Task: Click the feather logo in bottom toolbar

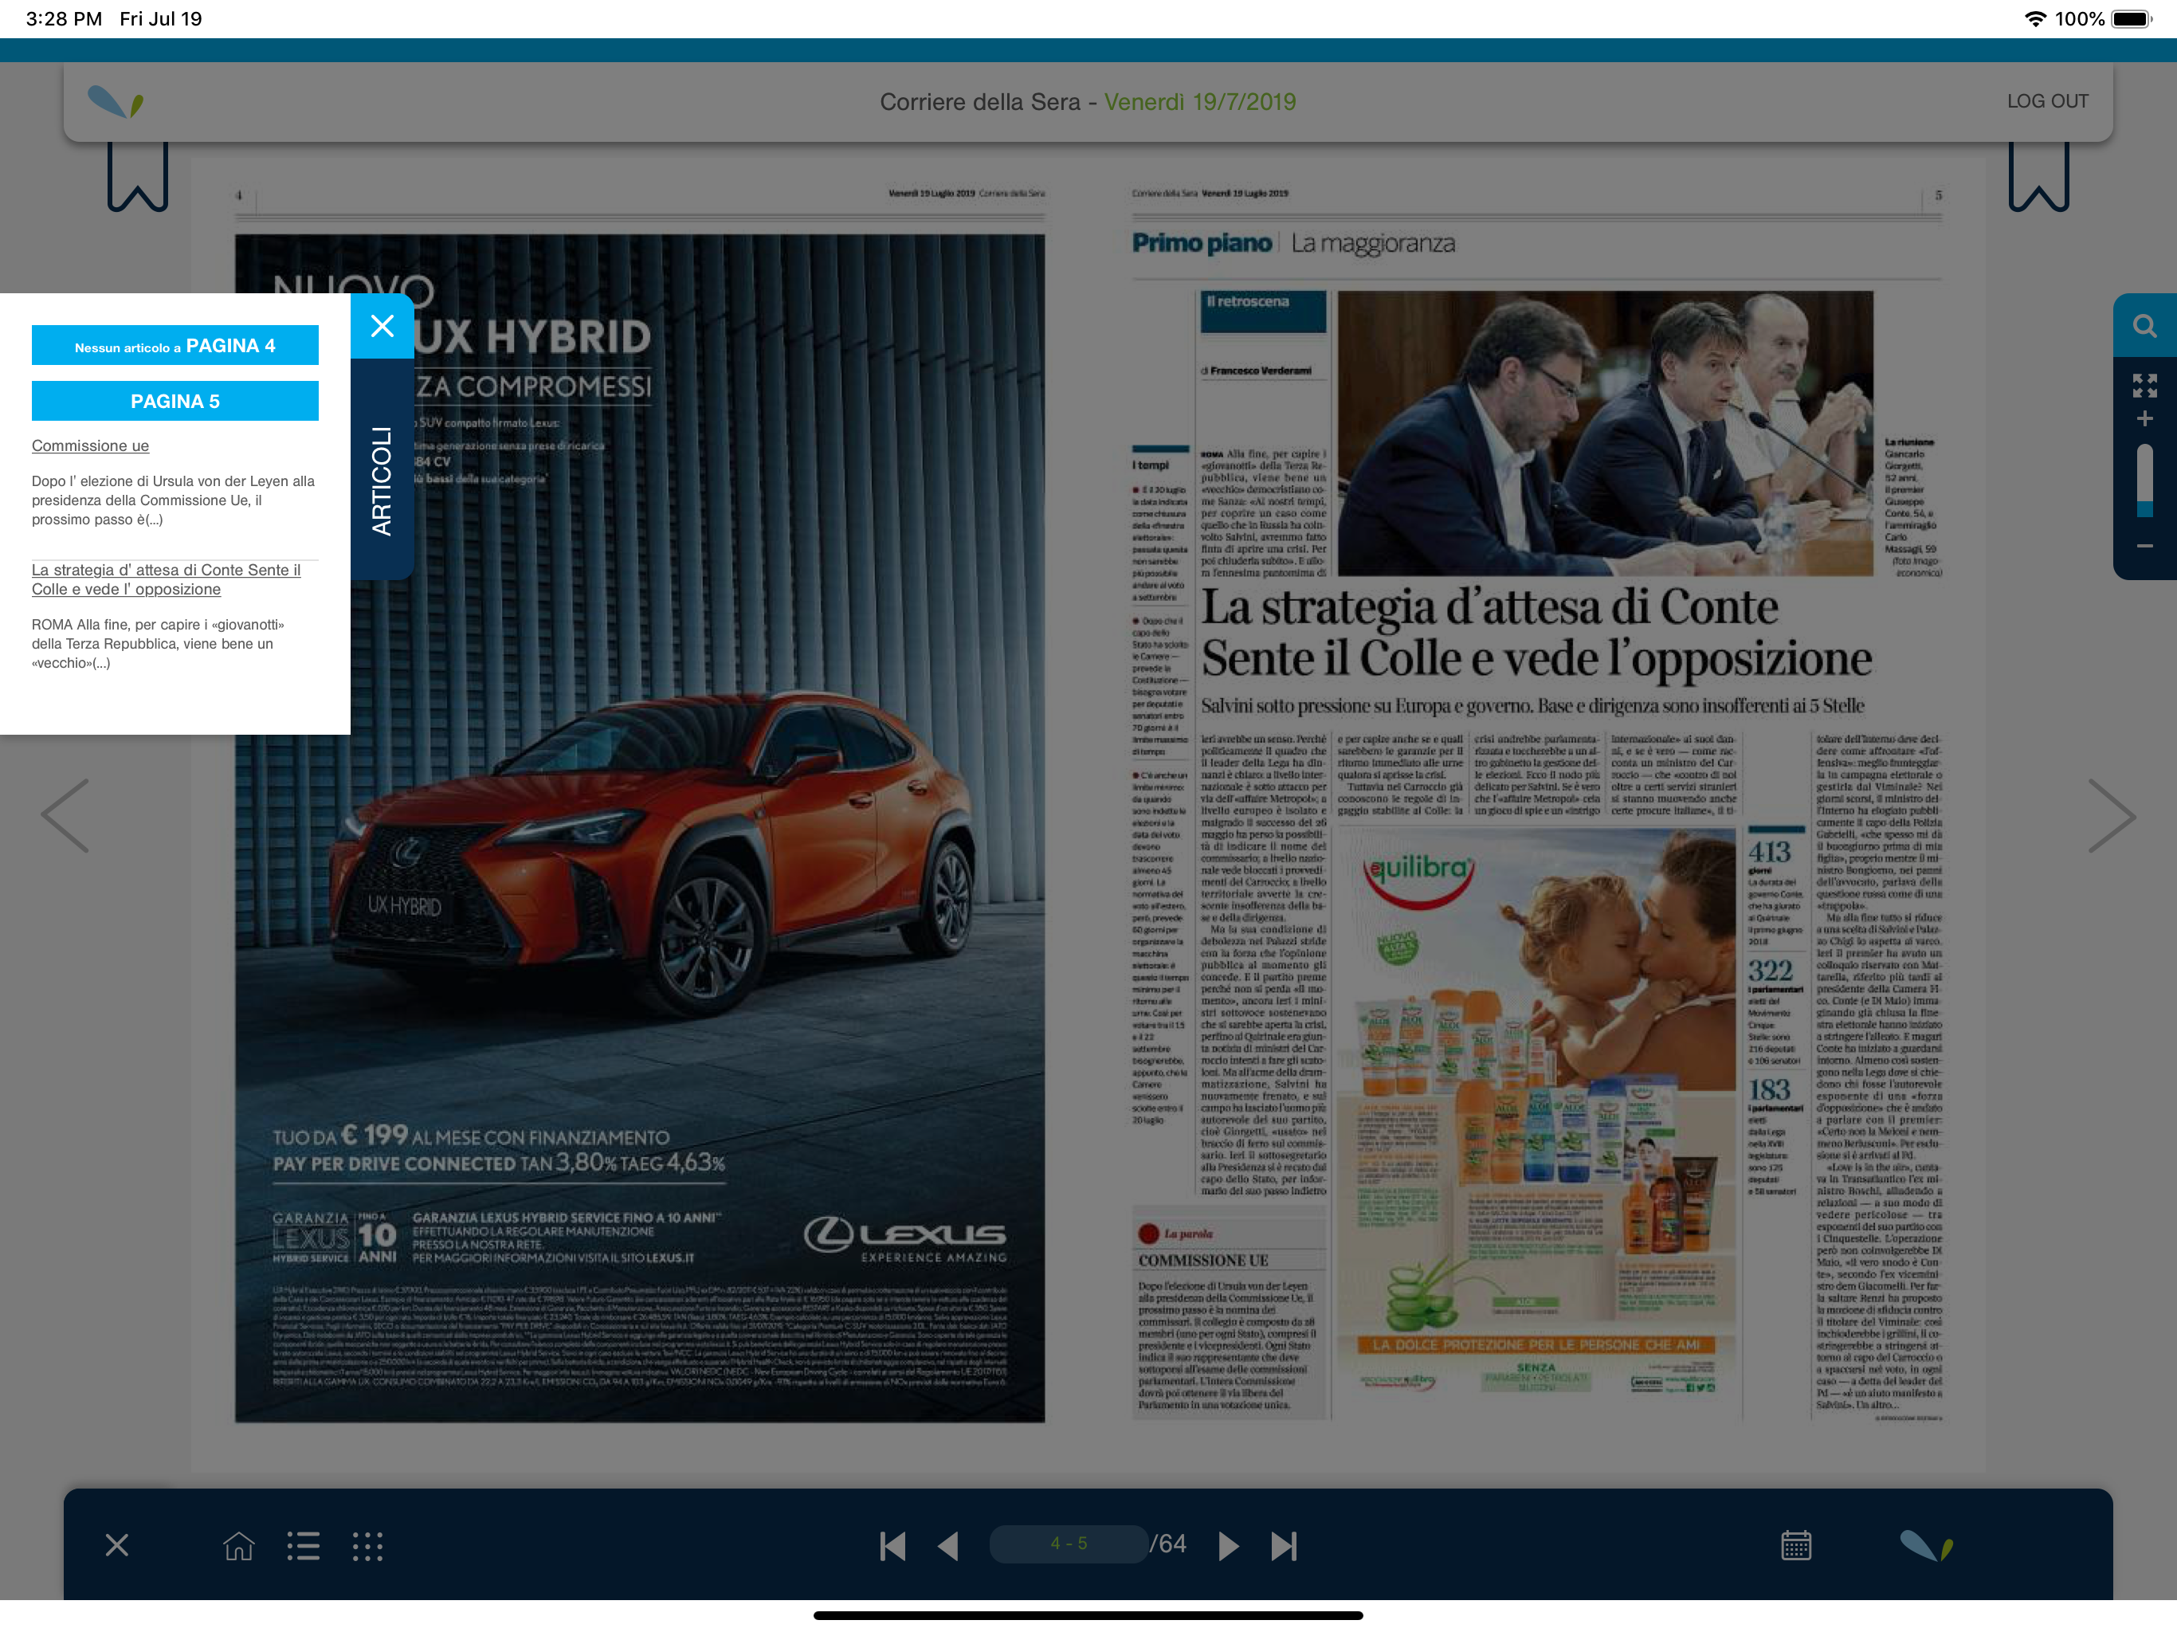Action: 1926,1545
